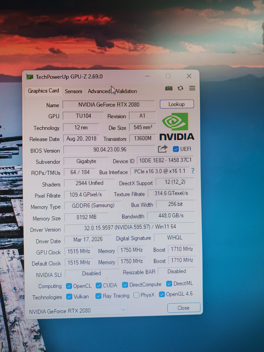Switch to the Validation tab
The image size is (264, 352).
(x=126, y=91)
